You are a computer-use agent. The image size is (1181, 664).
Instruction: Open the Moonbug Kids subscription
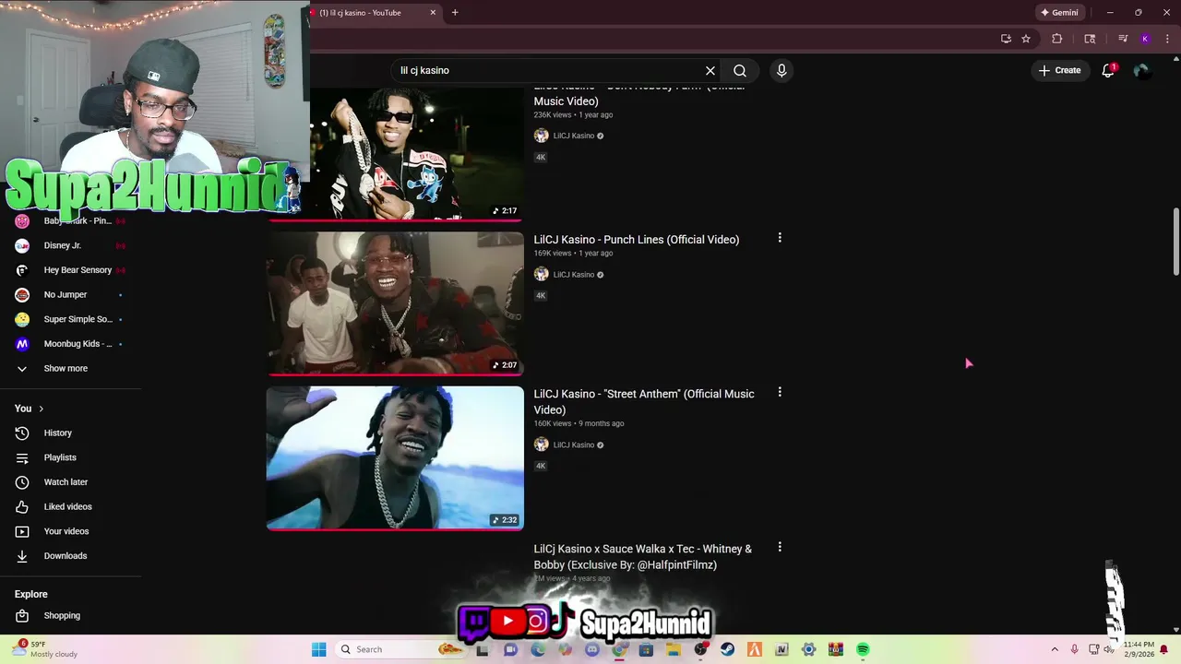[70, 344]
